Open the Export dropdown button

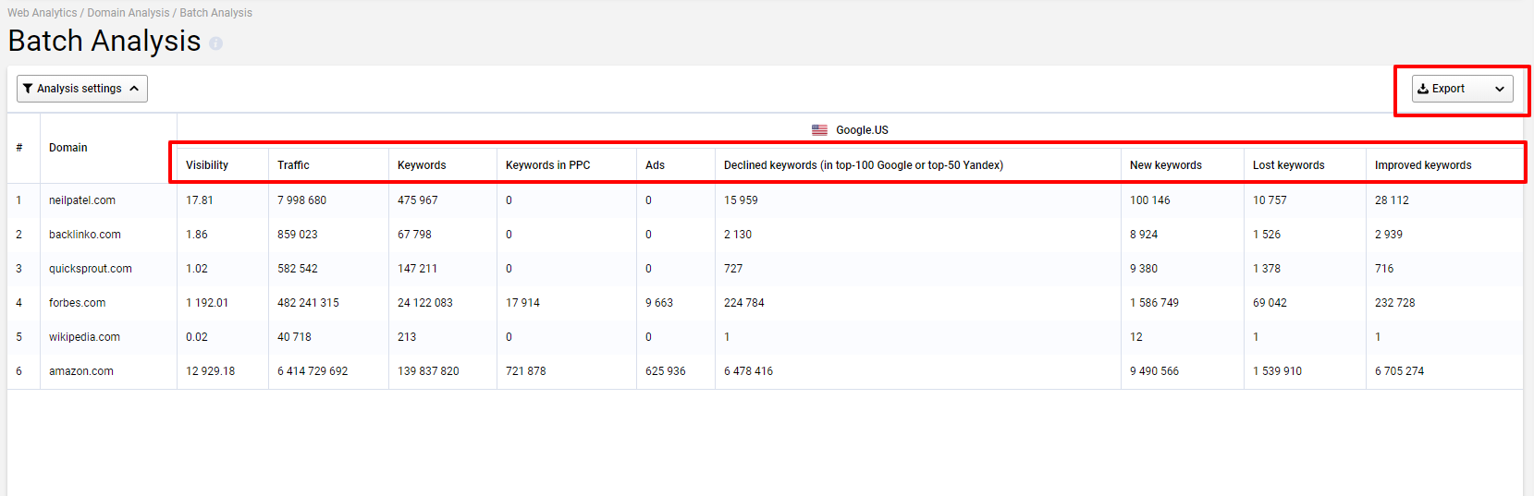click(x=1463, y=89)
